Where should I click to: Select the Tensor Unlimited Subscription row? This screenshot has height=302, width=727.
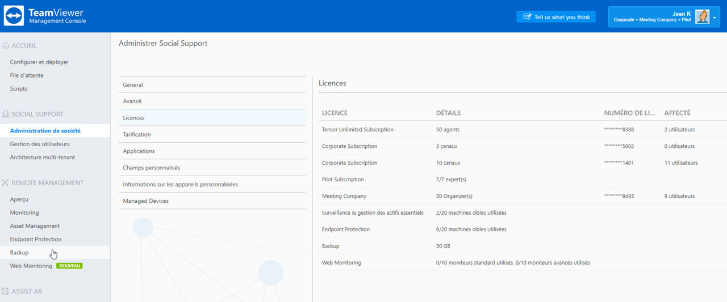pyautogui.click(x=523, y=129)
